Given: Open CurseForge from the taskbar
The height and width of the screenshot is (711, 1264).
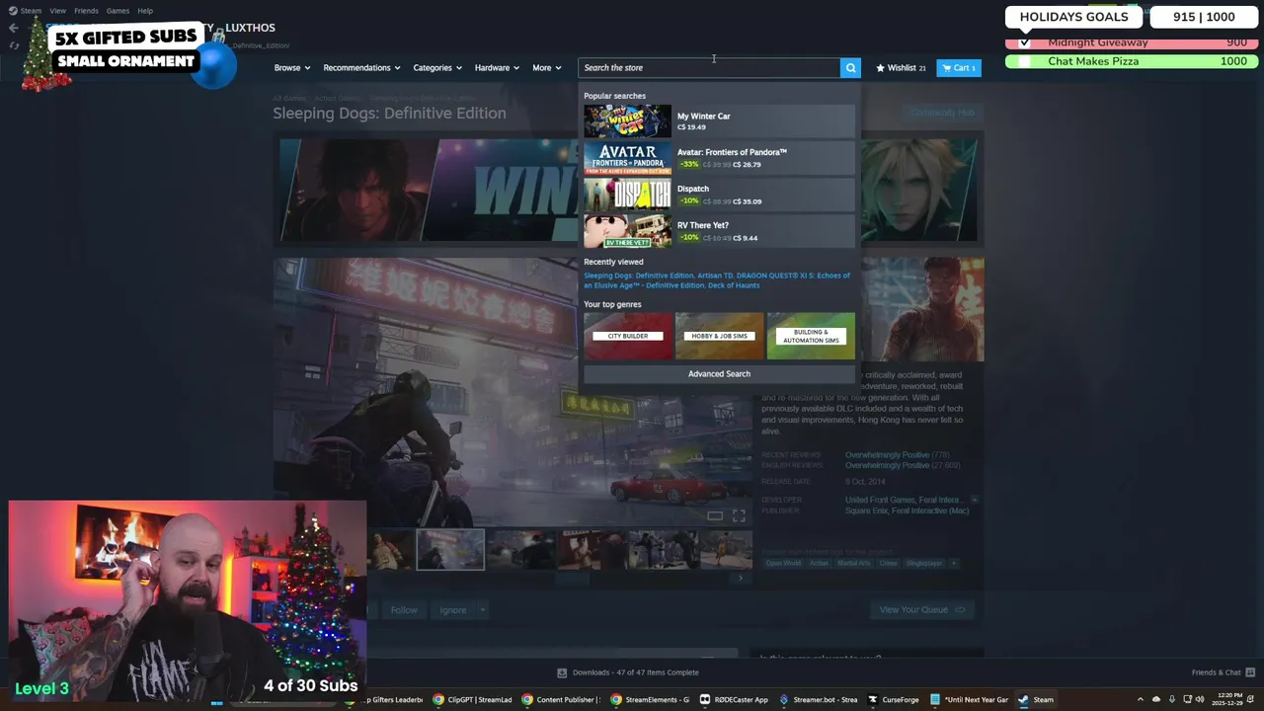Looking at the screenshot, I should click(894, 699).
